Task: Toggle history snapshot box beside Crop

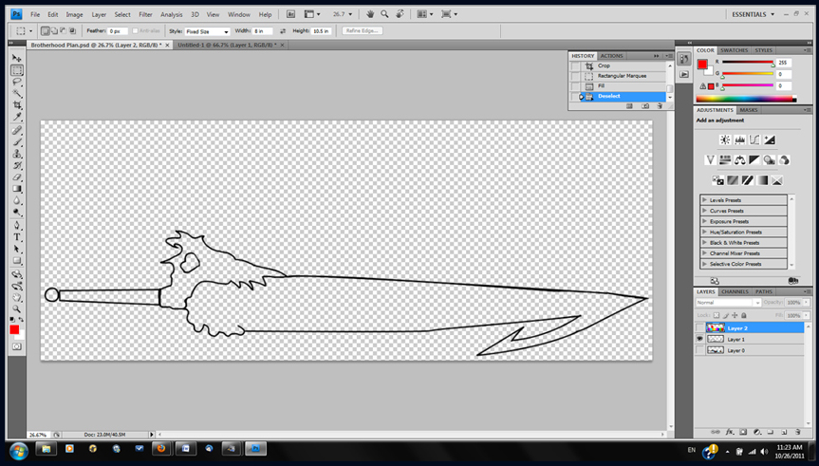Action: (x=576, y=65)
